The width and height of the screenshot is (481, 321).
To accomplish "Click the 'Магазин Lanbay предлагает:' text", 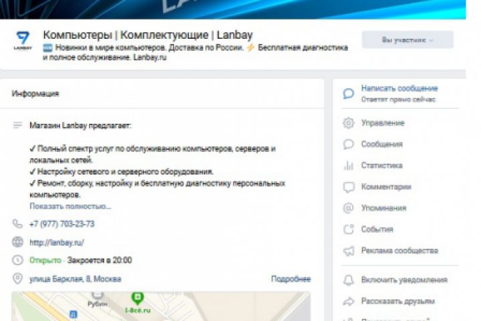I will tap(80, 125).
